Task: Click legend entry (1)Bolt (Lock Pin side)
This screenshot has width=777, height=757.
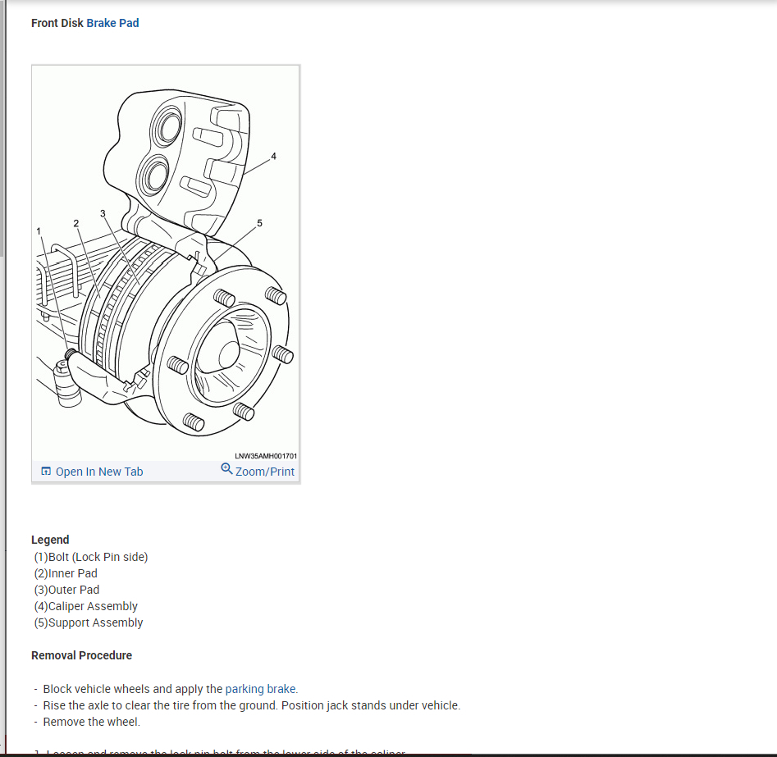Action: (x=91, y=558)
